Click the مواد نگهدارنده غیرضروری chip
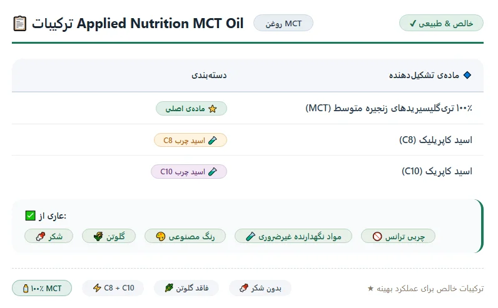This screenshot has width=498, height=308. tap(293, 236)
